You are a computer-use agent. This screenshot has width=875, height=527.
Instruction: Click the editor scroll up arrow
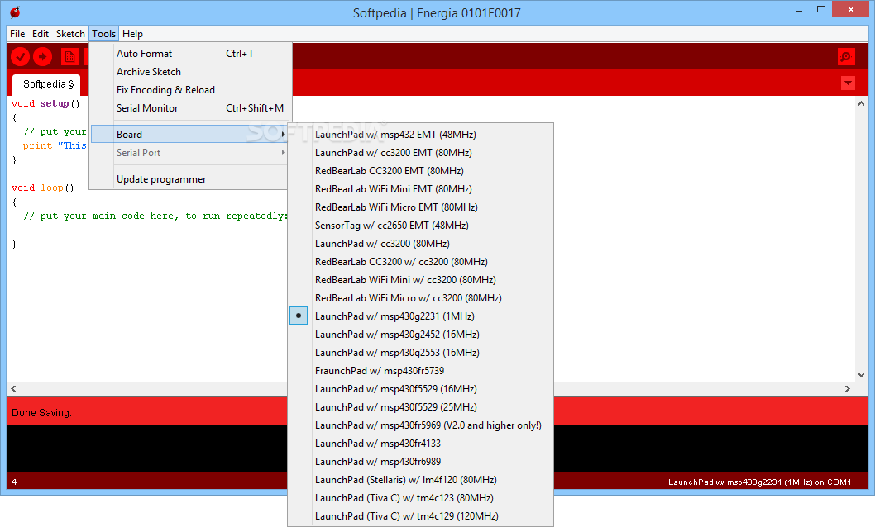861,103
